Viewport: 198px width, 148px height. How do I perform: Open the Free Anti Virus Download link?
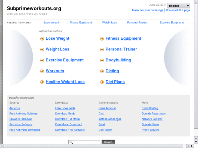point(25,130)
